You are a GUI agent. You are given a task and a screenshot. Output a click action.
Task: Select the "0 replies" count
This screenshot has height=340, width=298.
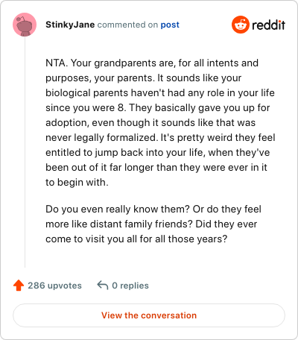[x=130, y=286]
